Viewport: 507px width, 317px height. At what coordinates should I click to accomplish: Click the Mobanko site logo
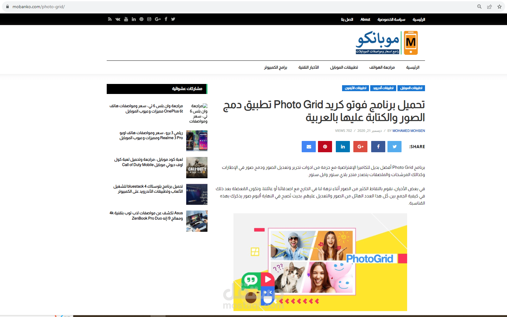(x=387, y=43)
